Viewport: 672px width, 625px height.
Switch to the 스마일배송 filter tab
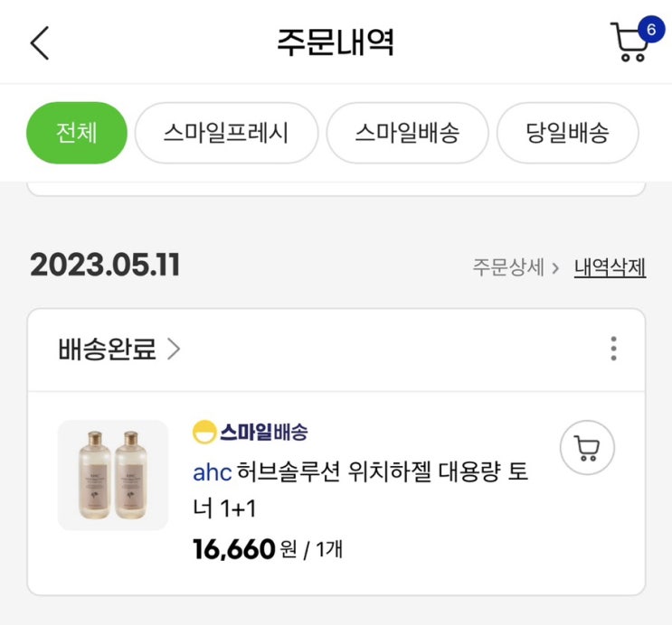pos(407,133)
